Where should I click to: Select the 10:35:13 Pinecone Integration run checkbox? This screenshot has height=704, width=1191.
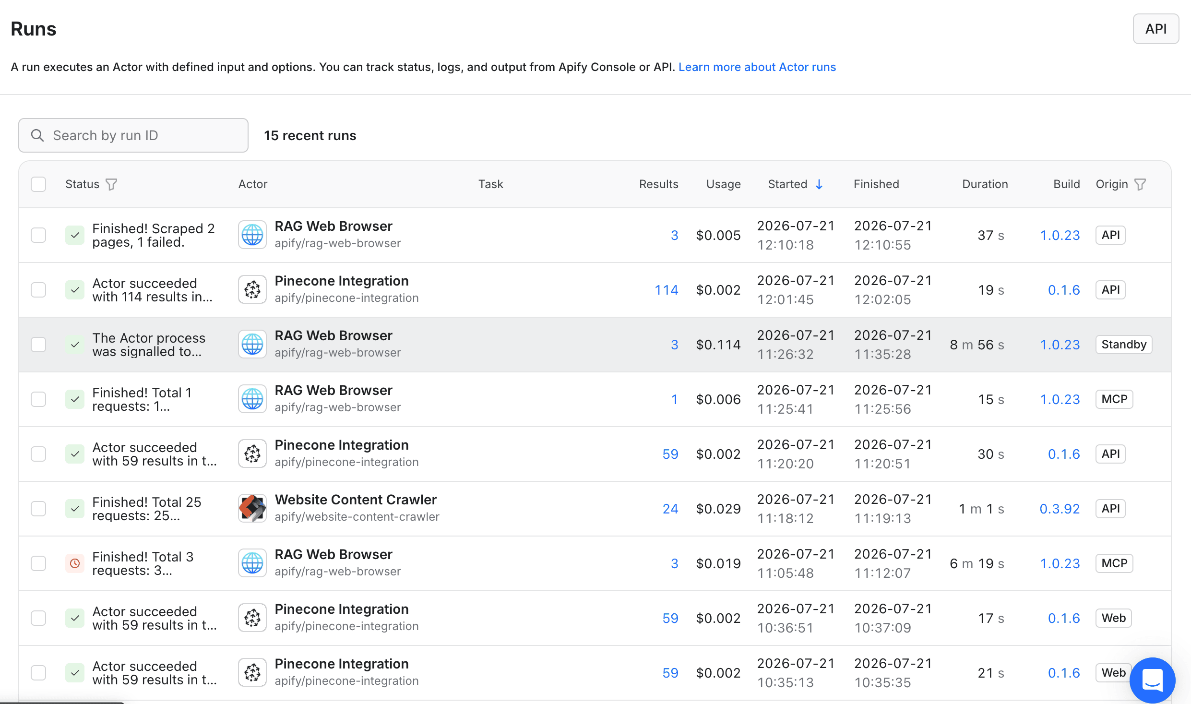click(x=38, y=673)
